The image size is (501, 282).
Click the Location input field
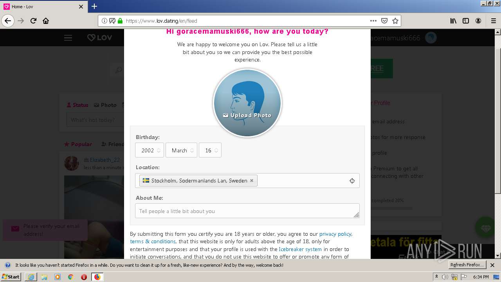tap(247, 181)
